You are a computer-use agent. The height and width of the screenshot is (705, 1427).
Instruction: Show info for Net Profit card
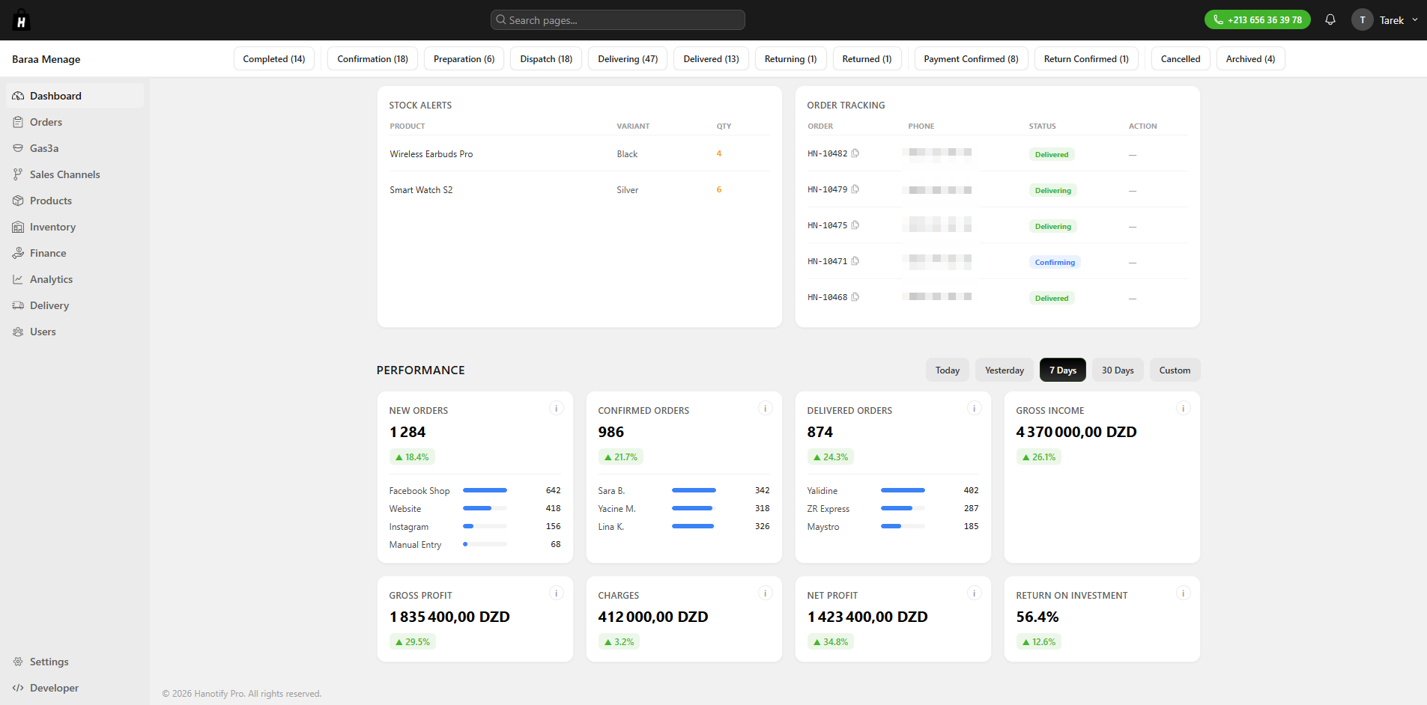click(x=974, y=593)
